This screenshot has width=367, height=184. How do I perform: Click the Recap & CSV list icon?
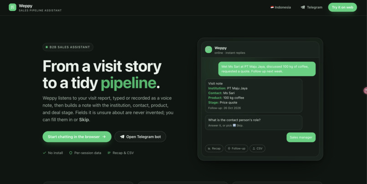tap(109, 153)
